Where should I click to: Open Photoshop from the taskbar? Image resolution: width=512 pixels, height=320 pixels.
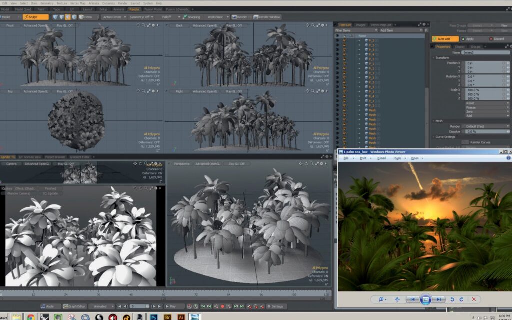pyautogui.click(x=154, y=317)
